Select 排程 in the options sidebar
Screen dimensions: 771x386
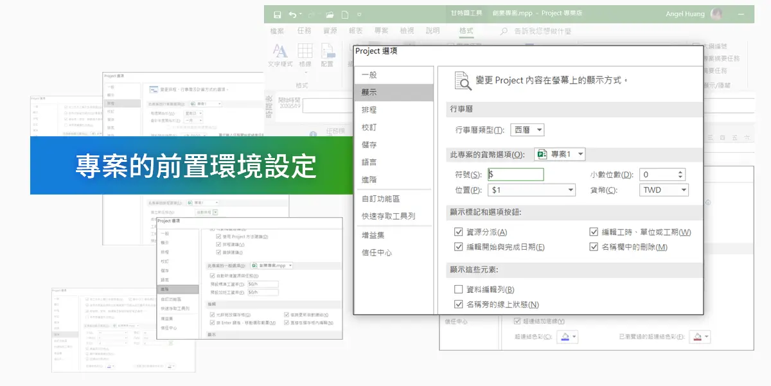point(369,110)
